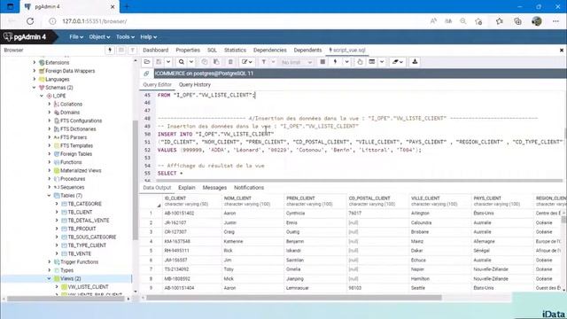Click the Filter rows funnel icon
The height and width of the screenshot is (319, 567).
coord(264,62)
